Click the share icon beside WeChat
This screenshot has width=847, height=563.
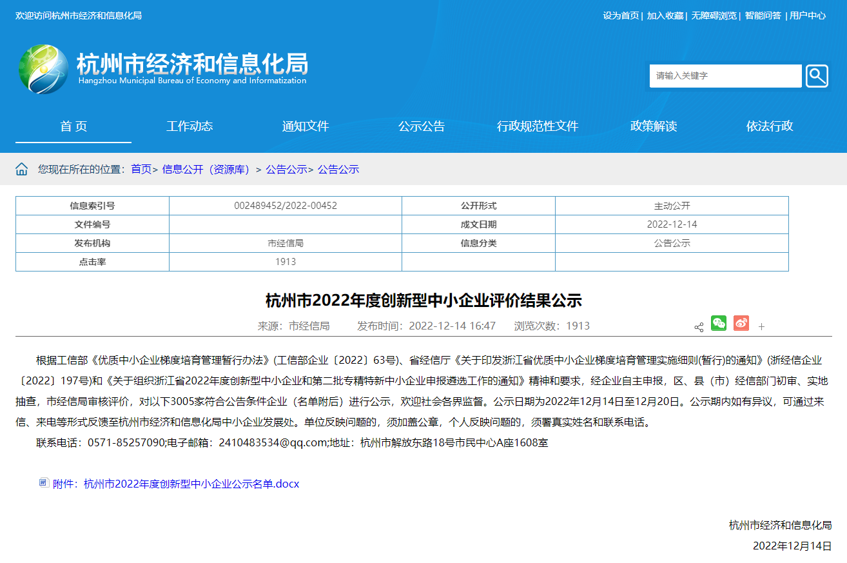(x=699, y=327)
